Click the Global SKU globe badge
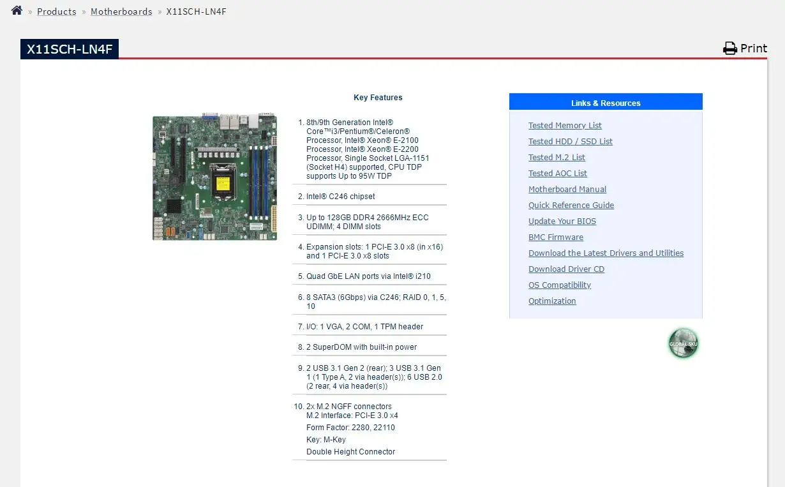This screenshot has height=487, width=785. coord(684,343)
